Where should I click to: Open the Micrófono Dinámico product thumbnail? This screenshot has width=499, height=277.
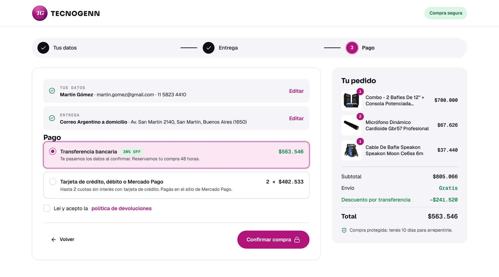point(351,125)
